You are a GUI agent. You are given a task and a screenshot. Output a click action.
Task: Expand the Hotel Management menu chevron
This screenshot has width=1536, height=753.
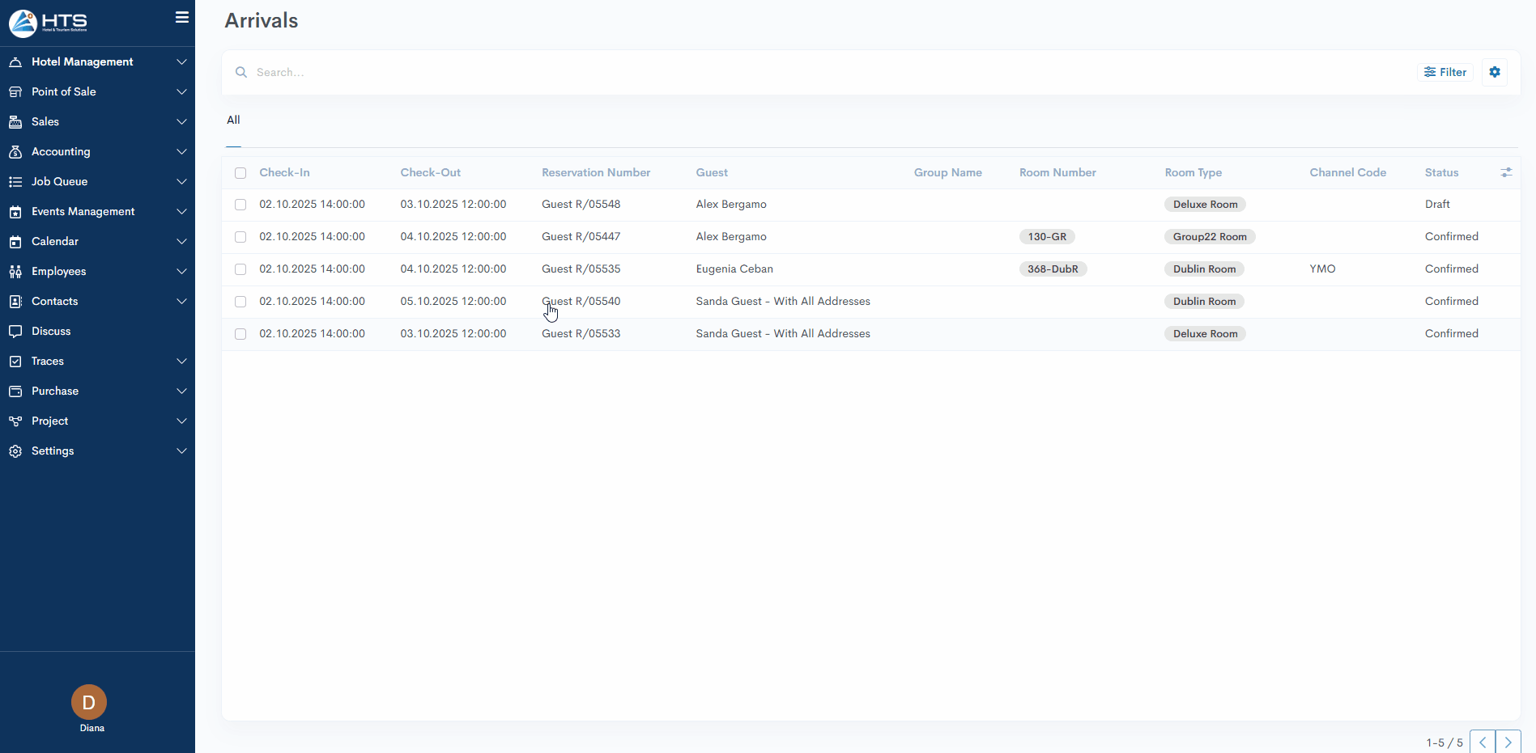coord(181,62)
